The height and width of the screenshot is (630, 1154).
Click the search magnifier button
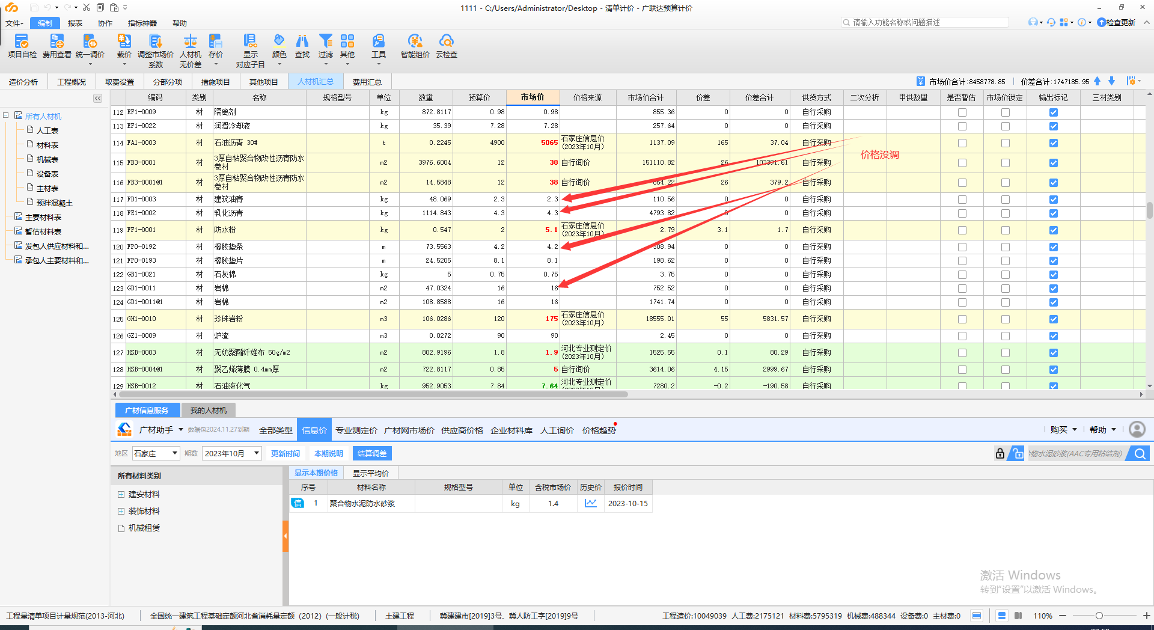tap(1140, 454)
